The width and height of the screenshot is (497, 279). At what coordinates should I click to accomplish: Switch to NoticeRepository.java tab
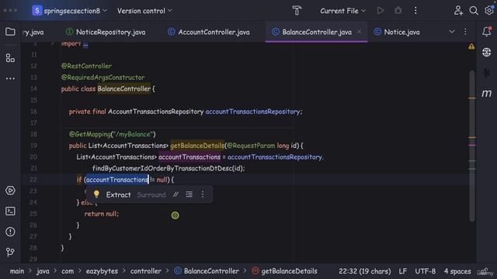click(x=106, y=32)
